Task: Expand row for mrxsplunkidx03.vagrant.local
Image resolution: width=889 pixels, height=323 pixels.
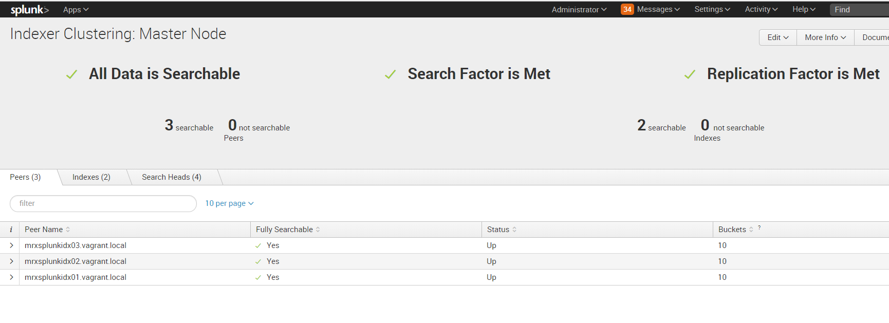Action: point(11,245)
